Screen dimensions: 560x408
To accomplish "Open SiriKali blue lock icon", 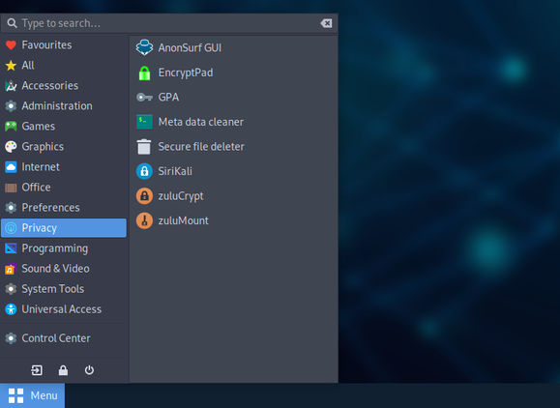I will point(144,171).
